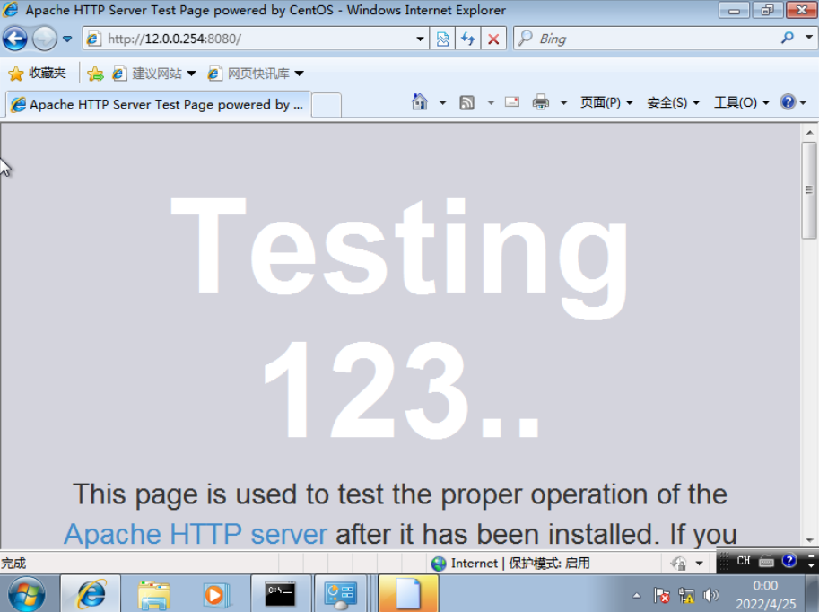819x612 pixels.
Task: Click the status bar zoom icon
Action: [x=678, y=564]
